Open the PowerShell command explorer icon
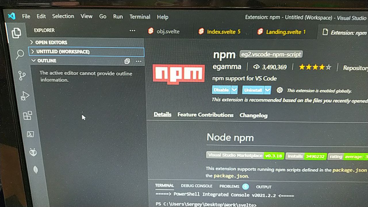Image resolution: width=368 pixels, height=207 pixels. coord(30,134)
